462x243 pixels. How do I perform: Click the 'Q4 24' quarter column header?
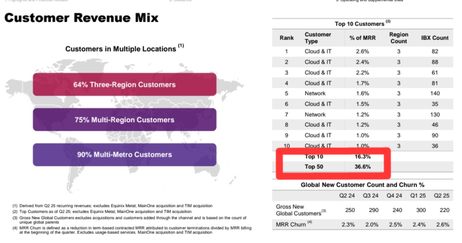394,196
